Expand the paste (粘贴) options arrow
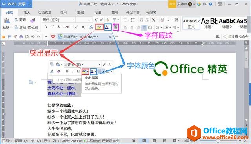The width and height of the screenshot is (251, 144). 11,28
